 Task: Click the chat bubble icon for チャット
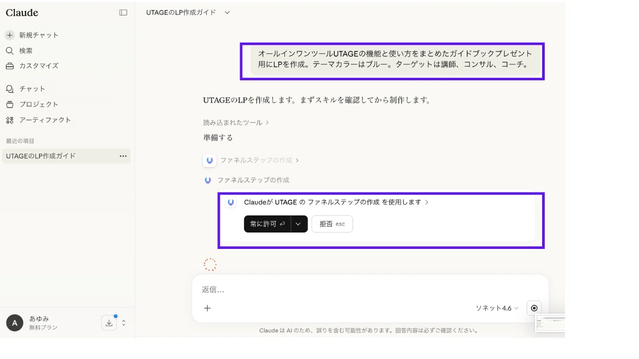(10, 89)
